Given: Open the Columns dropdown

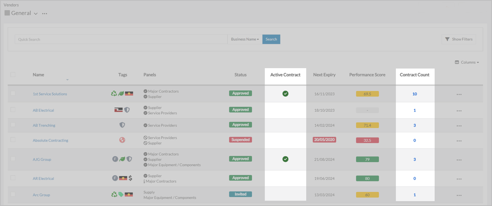Looking at the screenshot, I should (x=467, y=62).
